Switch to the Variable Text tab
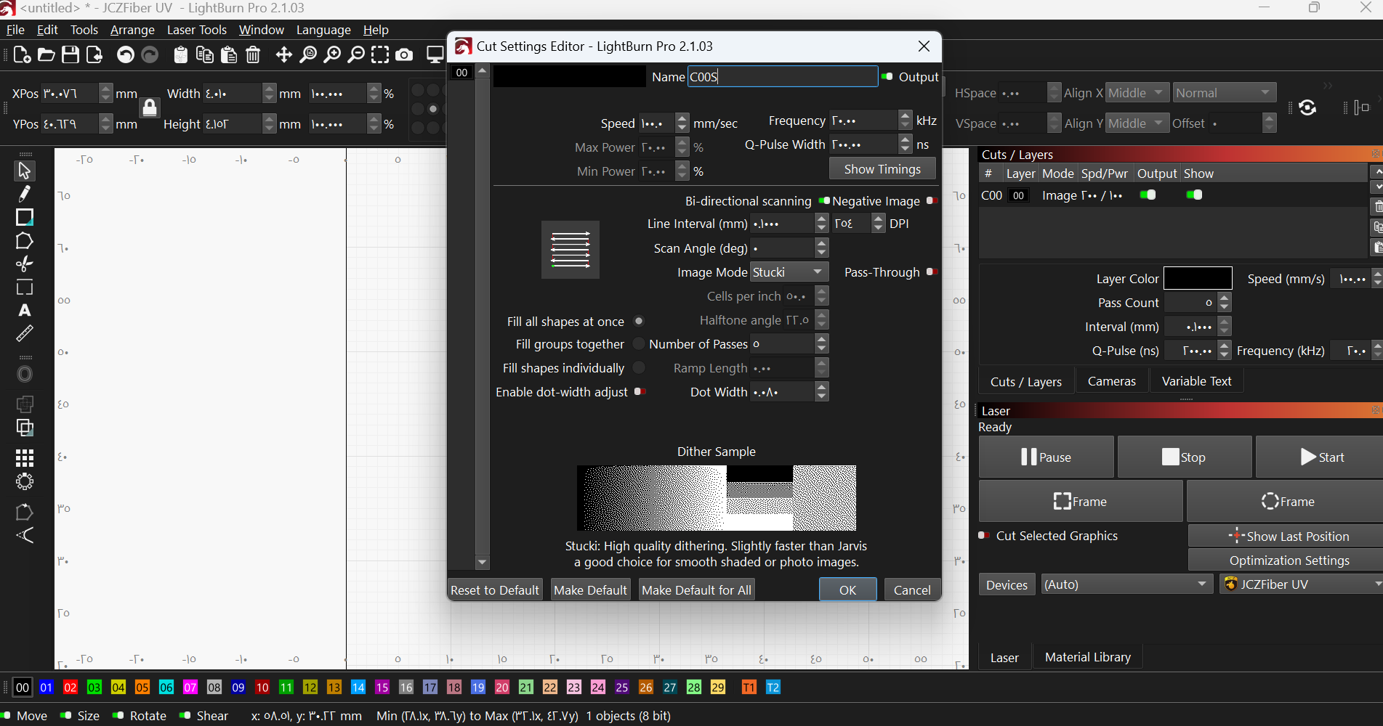Screen dimensions: 1383x726 [x=1196, y=381]
